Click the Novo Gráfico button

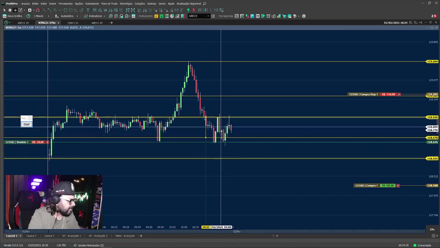(12, 16)
